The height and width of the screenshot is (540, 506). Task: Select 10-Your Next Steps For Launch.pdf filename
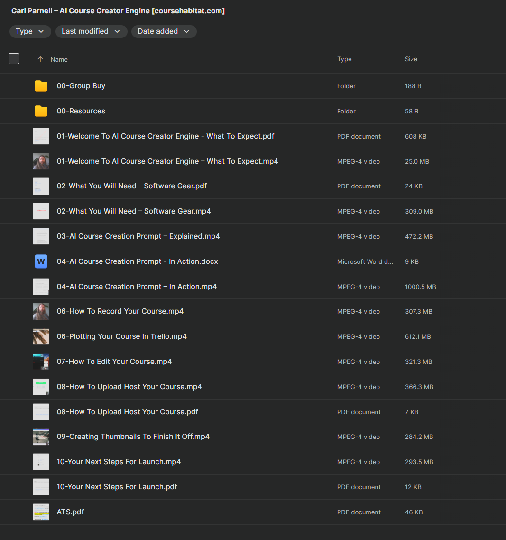(117, 487)
